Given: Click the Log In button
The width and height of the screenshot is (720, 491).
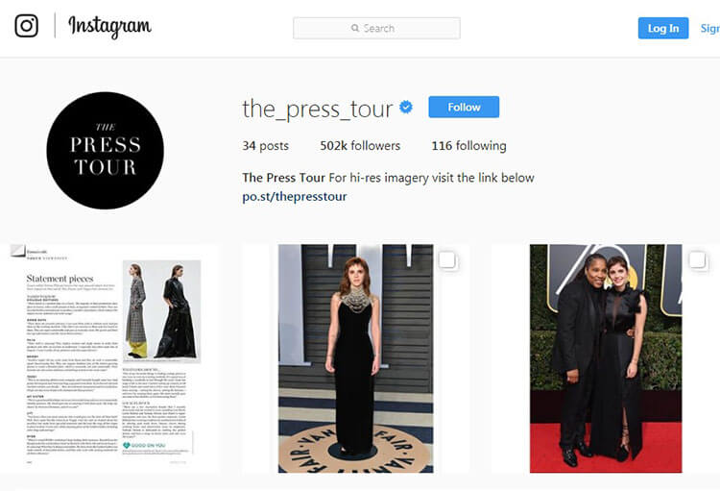Looking at the screenshot, I should [x=663, y=28].
